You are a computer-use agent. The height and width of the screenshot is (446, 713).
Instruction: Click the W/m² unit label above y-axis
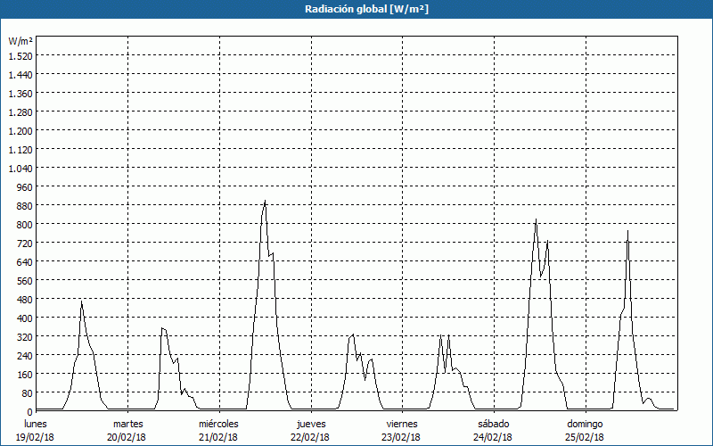20,41
